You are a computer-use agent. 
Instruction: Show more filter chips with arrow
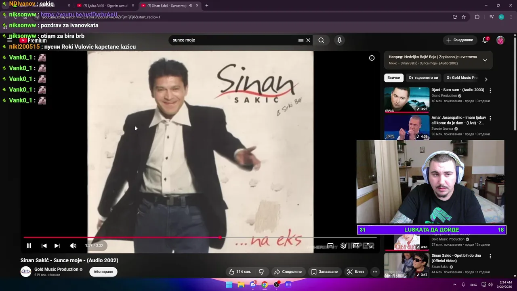(x=486, y=79)
